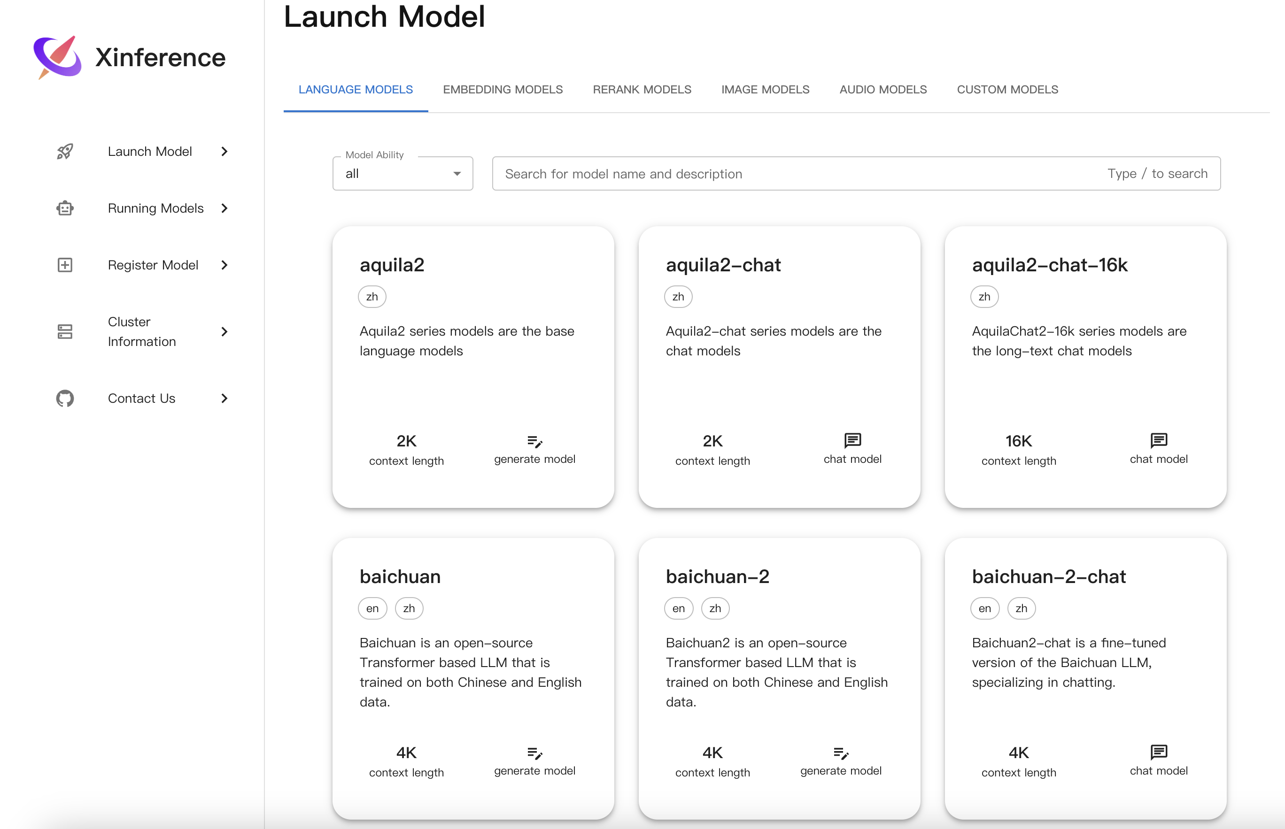Click the GitHub Contact Us icon
This screenshot has height=829, width=1285.
pos(65,399)
